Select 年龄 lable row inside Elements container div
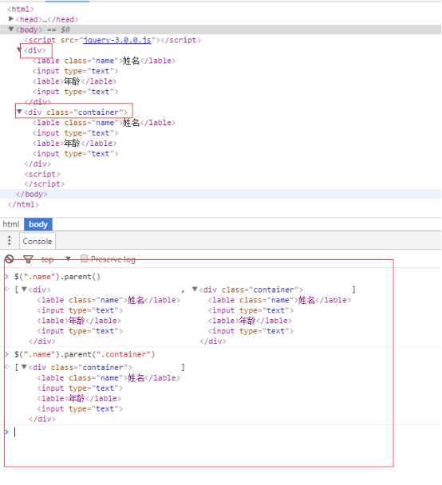This screenshot has width=442, height=485. click(x=74, y=144)
